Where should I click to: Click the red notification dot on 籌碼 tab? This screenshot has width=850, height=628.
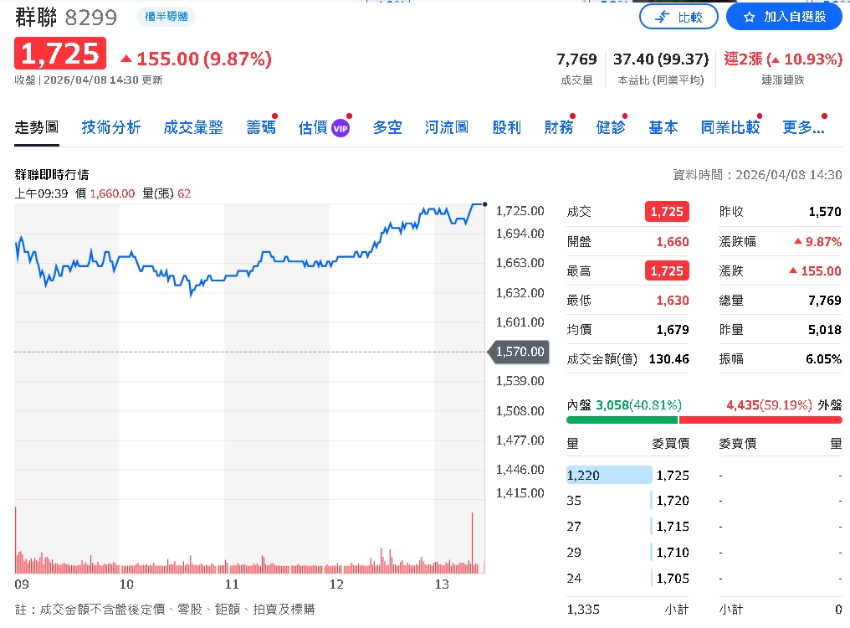pyautogui.click(x=276, y=116)
